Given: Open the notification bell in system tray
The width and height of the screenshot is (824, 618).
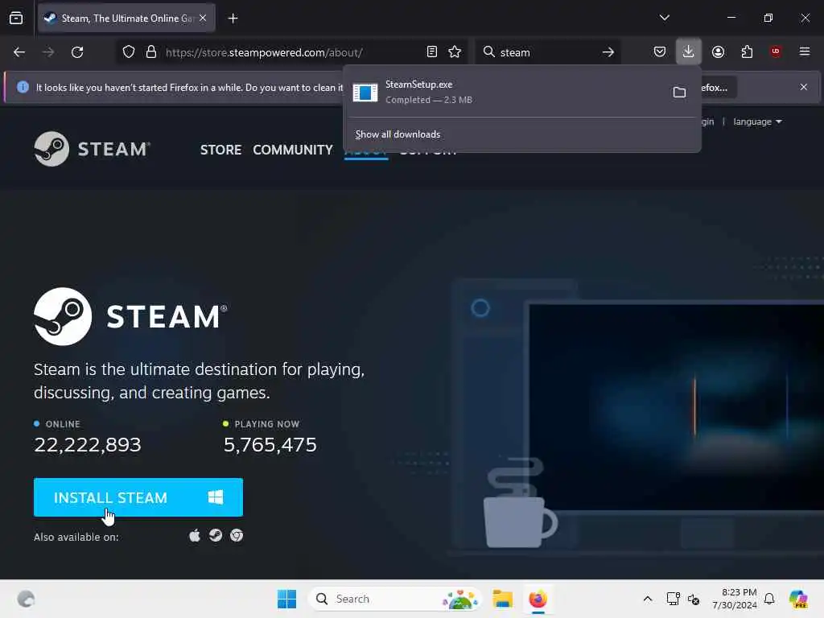Looking at the screenshot, I should click(769, 599).
